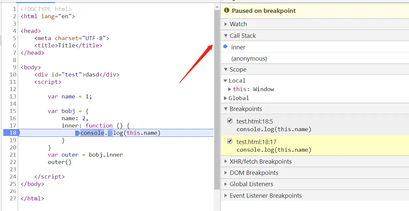Viewport: 409px width, 211px height.
Task: Click the var bobj = { line
Action: pos(68,111)
